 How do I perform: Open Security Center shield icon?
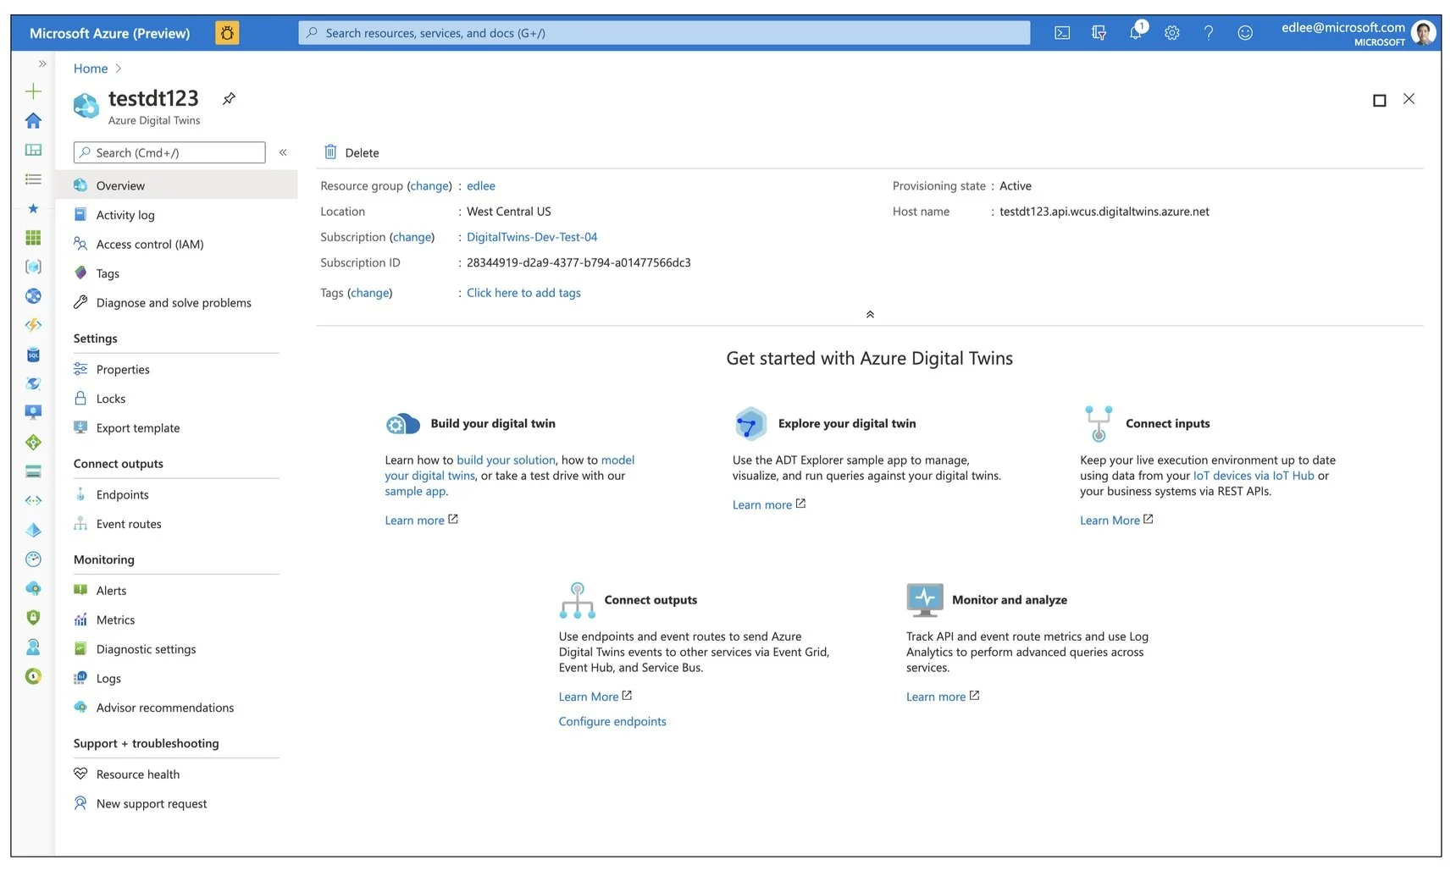(x=33, y=617)
